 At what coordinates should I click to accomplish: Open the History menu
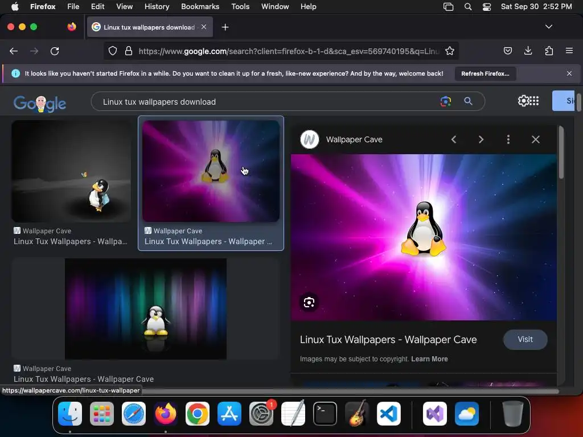click(157, 7)
